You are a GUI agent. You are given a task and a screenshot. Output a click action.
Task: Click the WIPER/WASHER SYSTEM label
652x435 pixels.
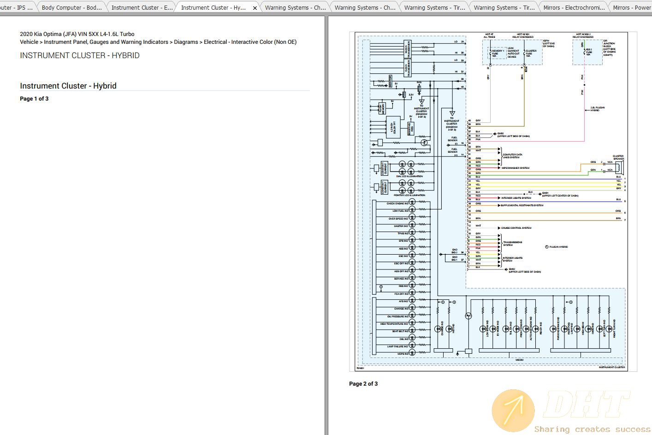click(516, 168)
